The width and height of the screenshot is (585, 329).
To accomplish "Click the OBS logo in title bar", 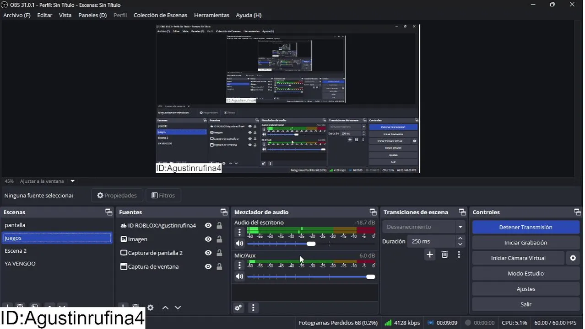I will pyautogui.click(x=5, y=5).
